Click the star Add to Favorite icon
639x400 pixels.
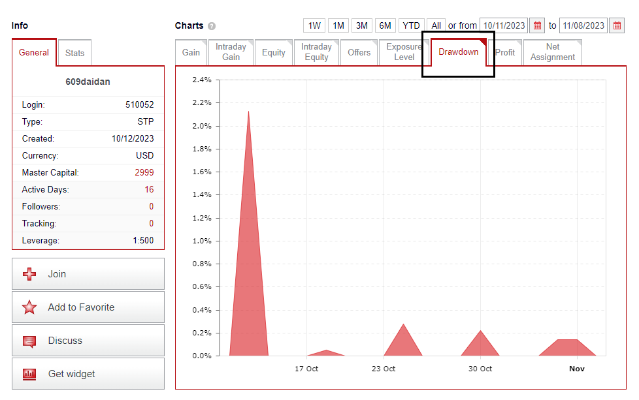point(29,307)
